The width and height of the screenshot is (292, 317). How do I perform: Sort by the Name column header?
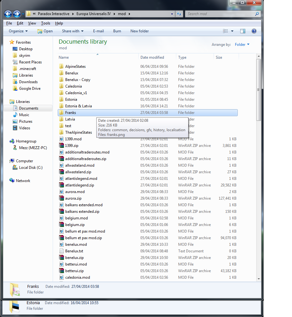[64, 57]
